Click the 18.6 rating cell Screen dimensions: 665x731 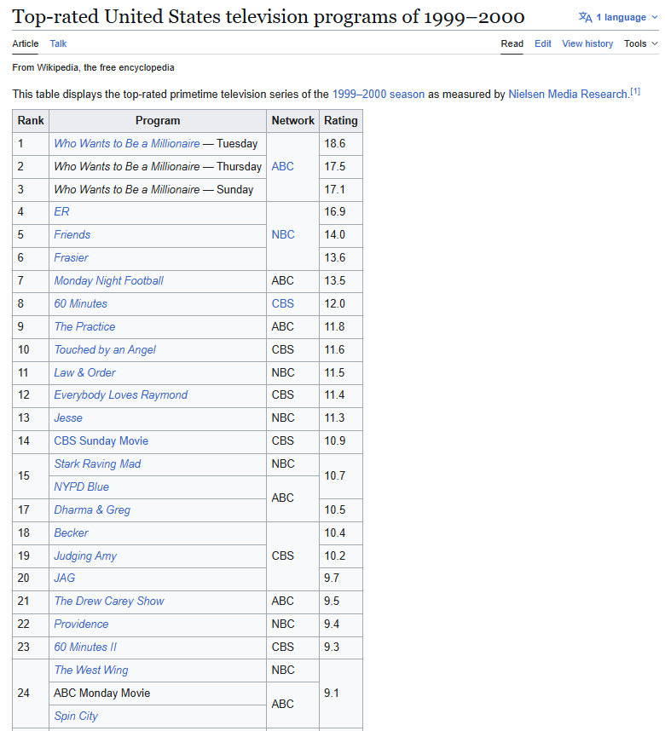coord(341,144)
